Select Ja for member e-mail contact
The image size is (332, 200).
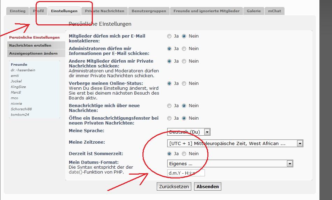coord(170,36)
